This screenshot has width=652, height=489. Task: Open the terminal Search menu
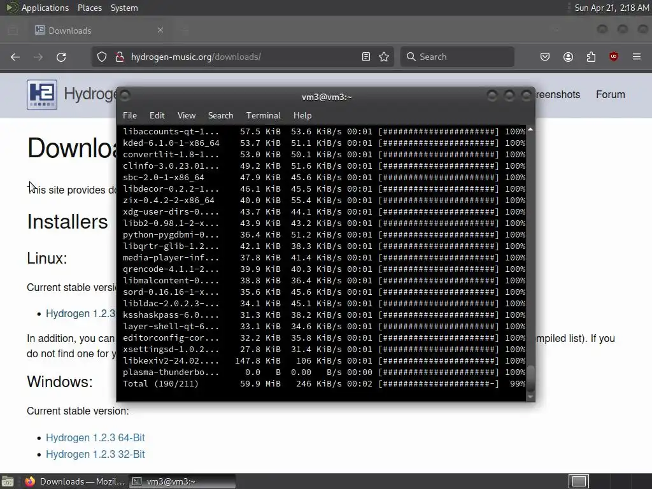click(x=221, y=116)
